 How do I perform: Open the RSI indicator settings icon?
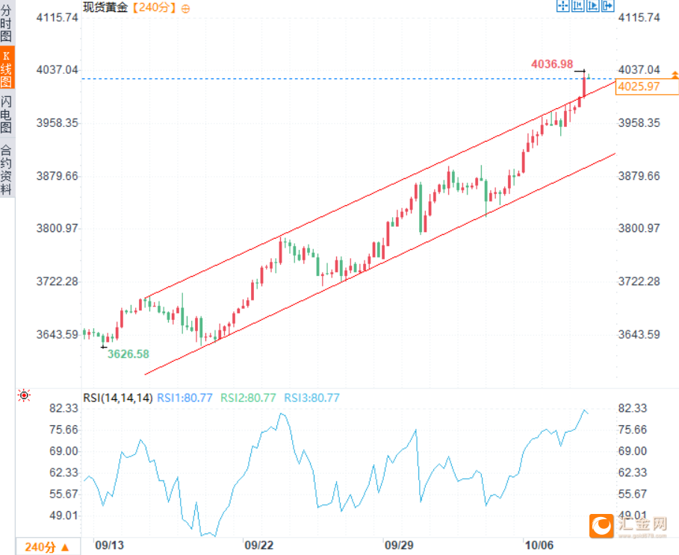[x=24, y=395]
